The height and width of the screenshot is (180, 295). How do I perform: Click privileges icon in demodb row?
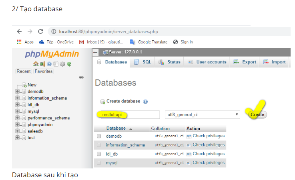pyautogui.click(x=189, y=136)
